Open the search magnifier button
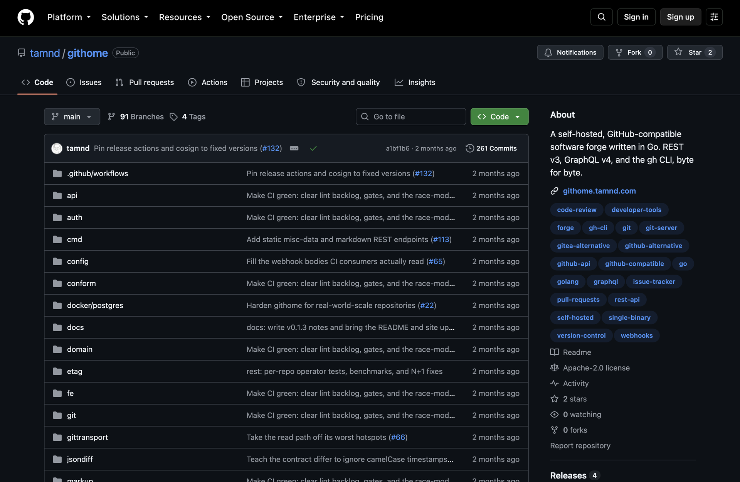Image resolution: width=740 pixels, height=482 pixels. [601, 17]
